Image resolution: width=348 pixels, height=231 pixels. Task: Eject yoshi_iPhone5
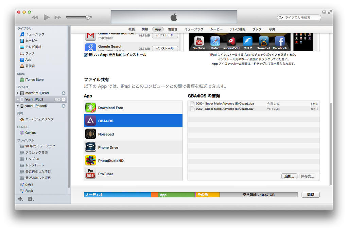pyautogui.click(x=64, y=106)
